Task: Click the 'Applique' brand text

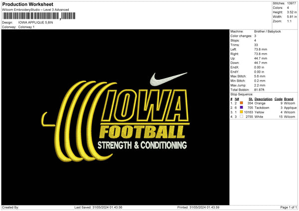Action: point(290,108)
